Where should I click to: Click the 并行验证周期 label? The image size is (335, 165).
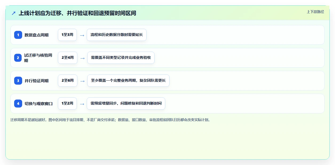pyautogui.click(x=37, y=81)
